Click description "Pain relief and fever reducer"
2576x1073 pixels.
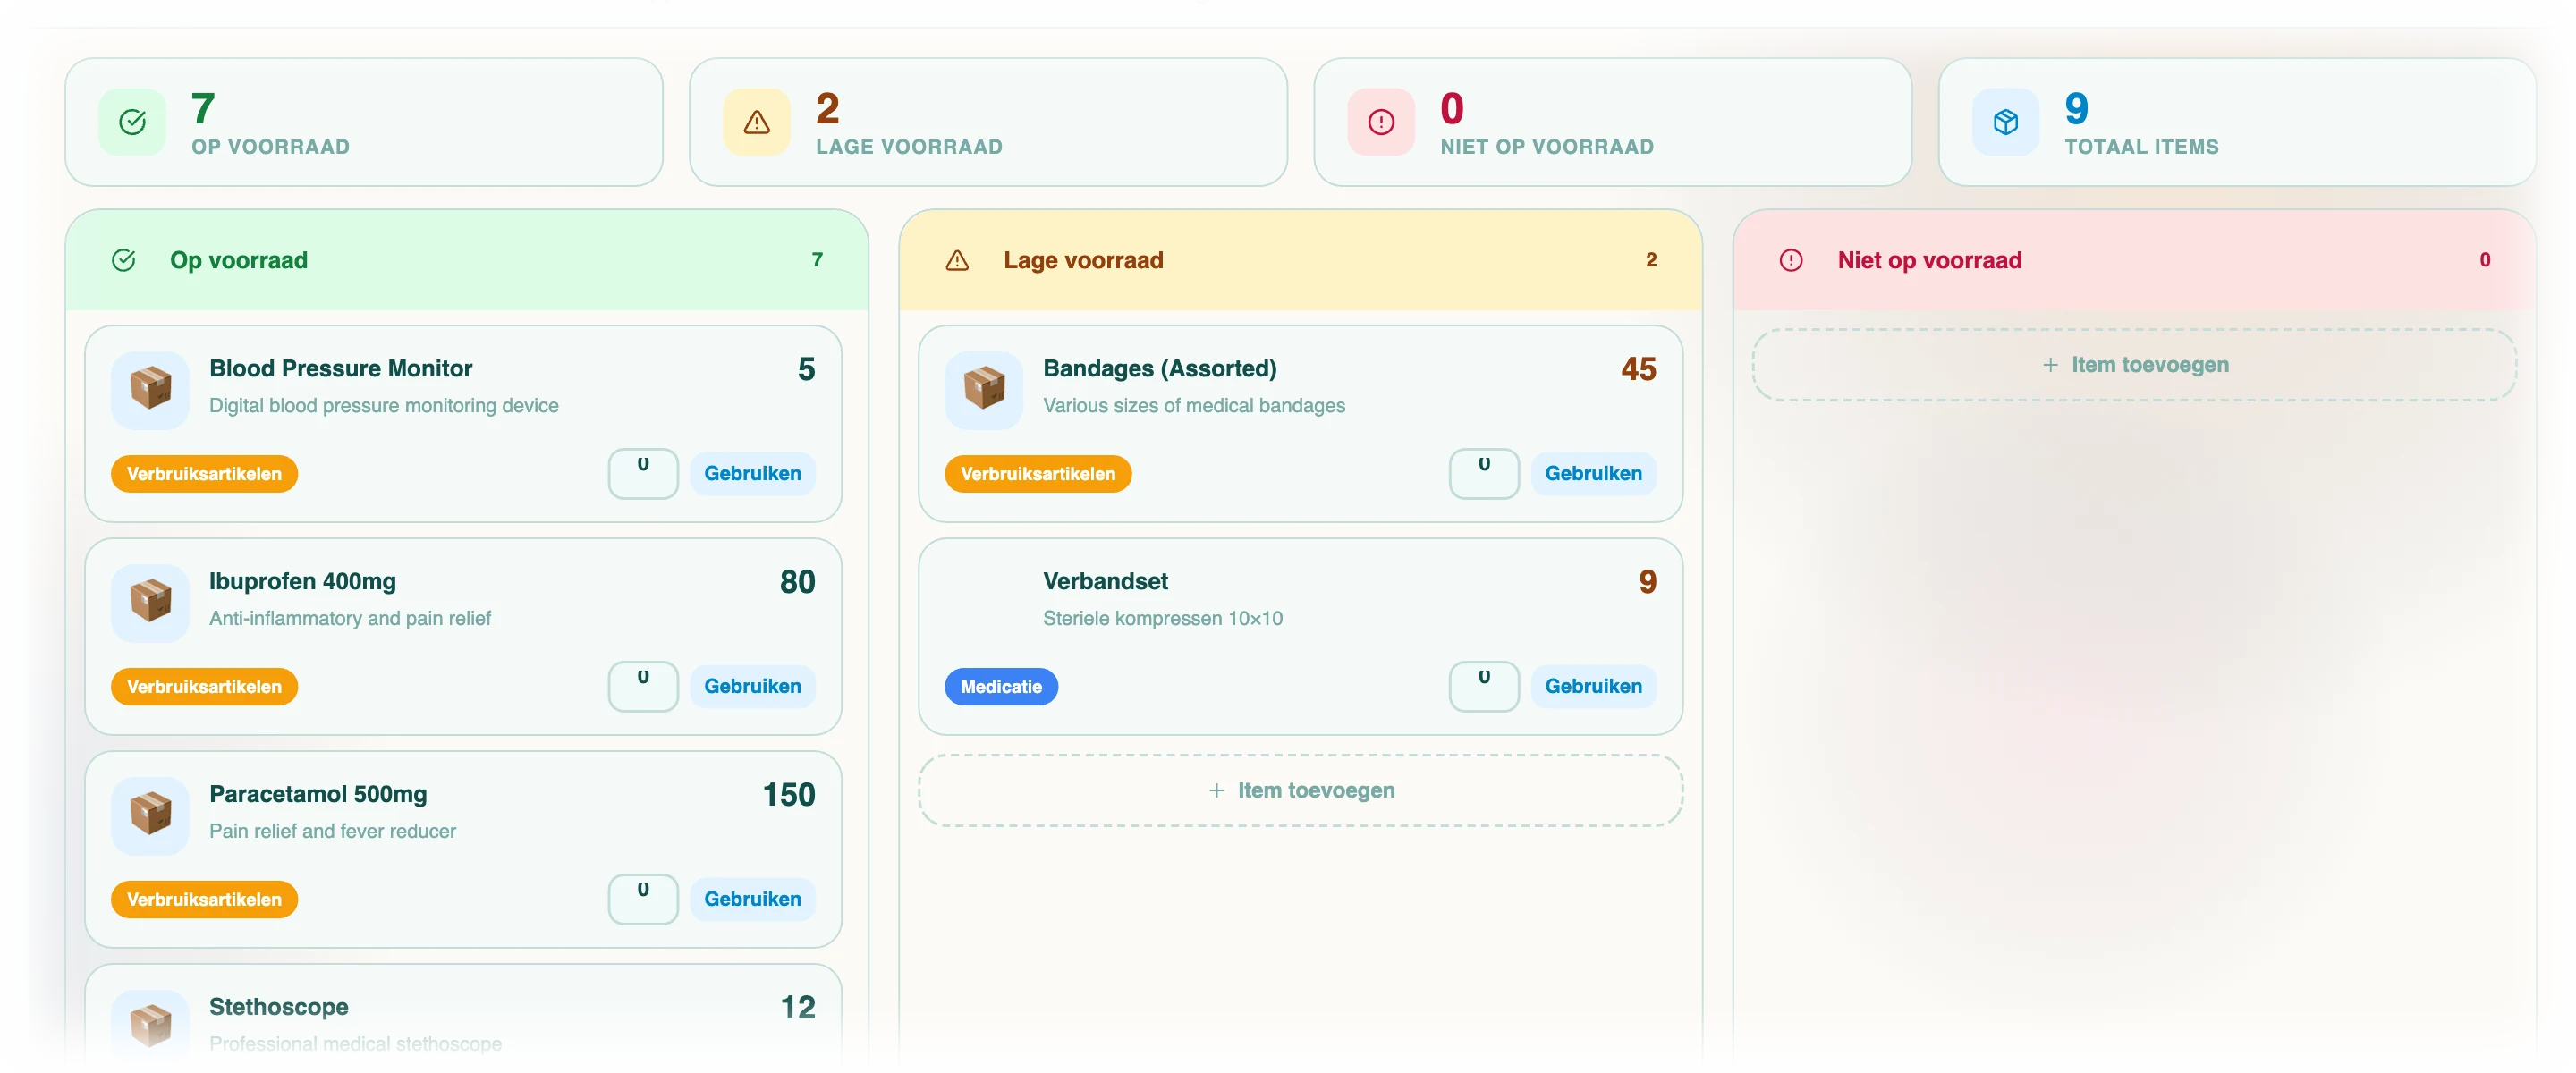(332, 831)
